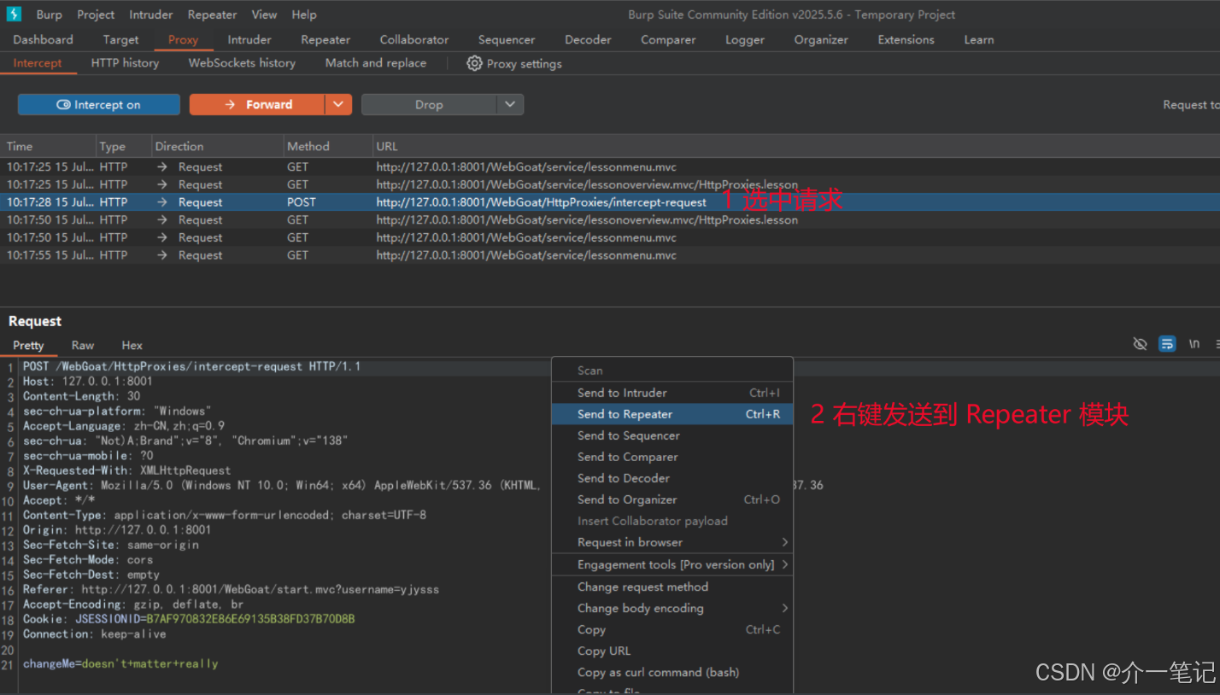The image size is (1220, 695).
Task: Switch to the Organizer tab
Action: (821, 39)
